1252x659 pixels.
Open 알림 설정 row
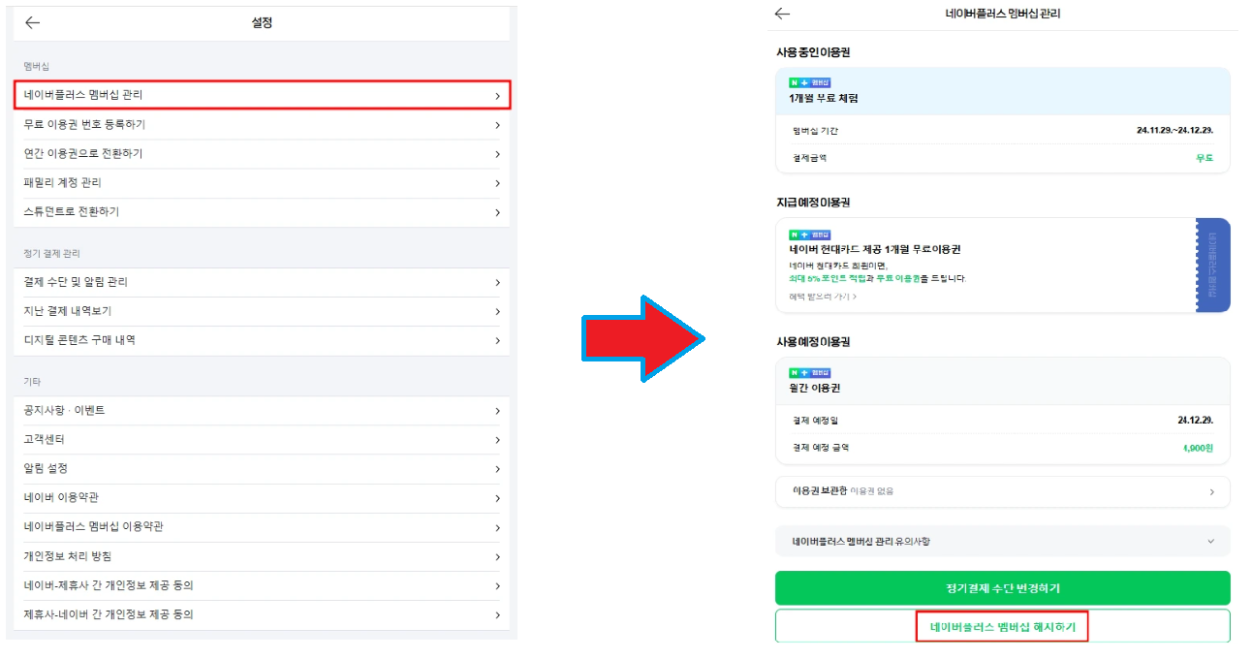coord(262,469)
